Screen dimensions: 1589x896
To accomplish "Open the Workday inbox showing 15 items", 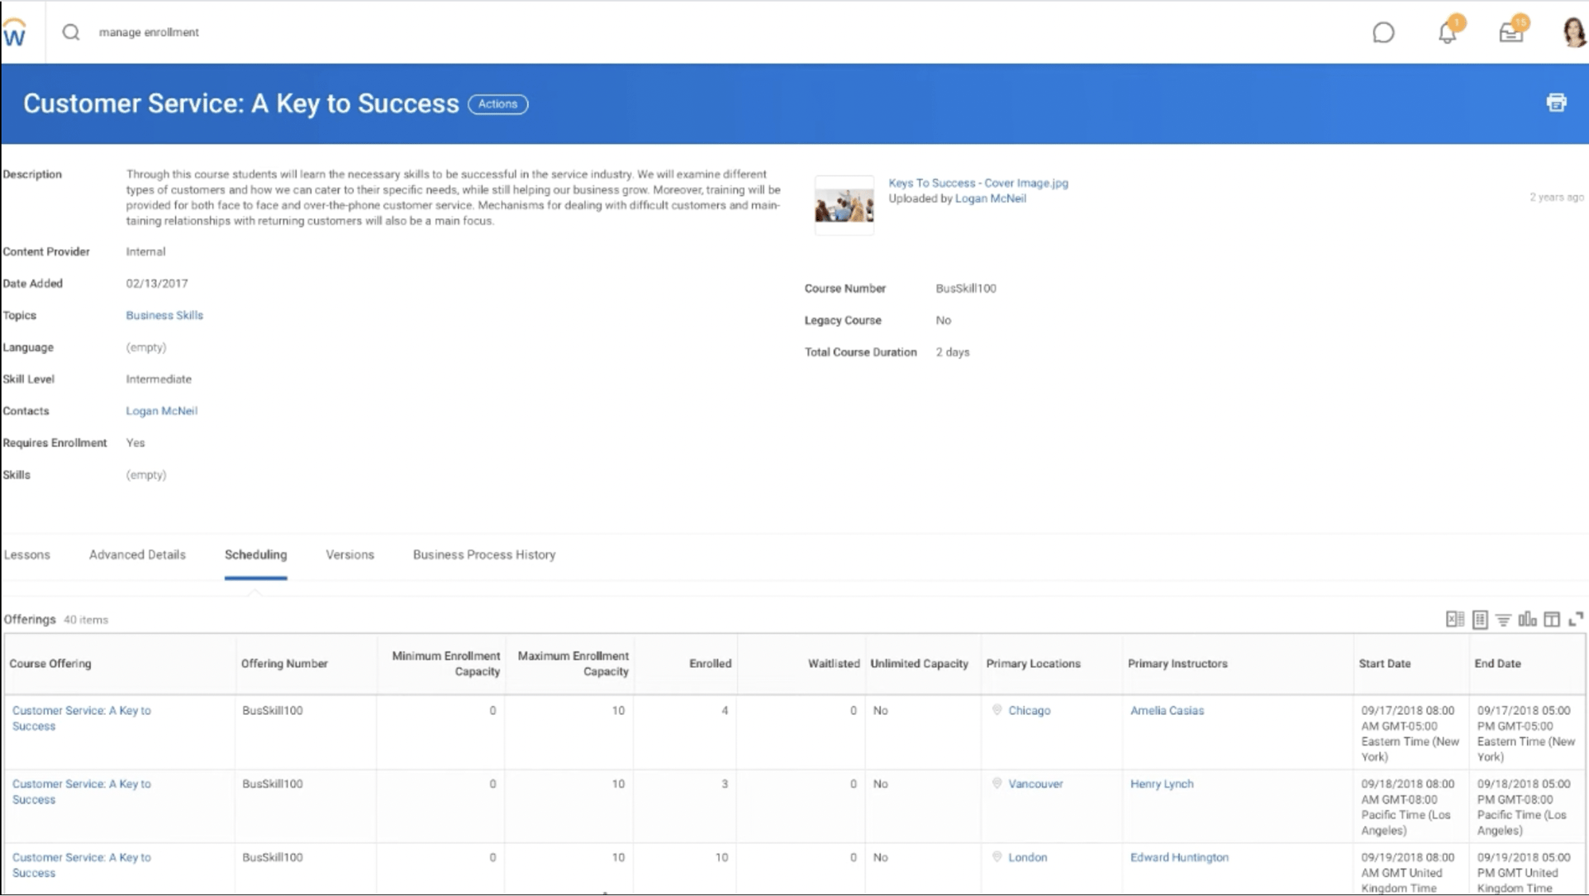I will click(x=1511, y=33).
